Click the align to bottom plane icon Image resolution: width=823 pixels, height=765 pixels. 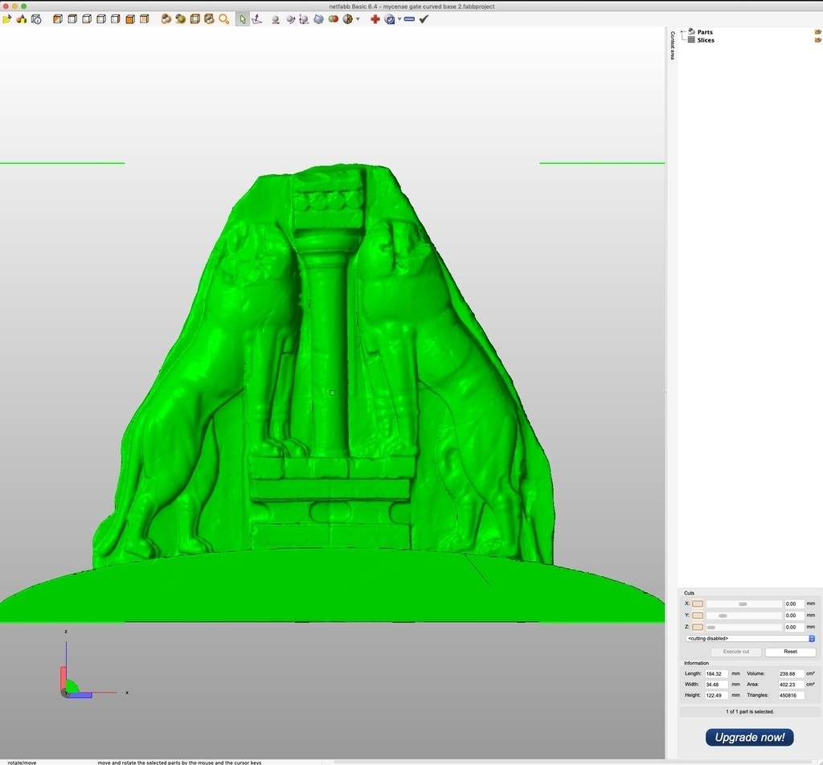tap(257, 19)
